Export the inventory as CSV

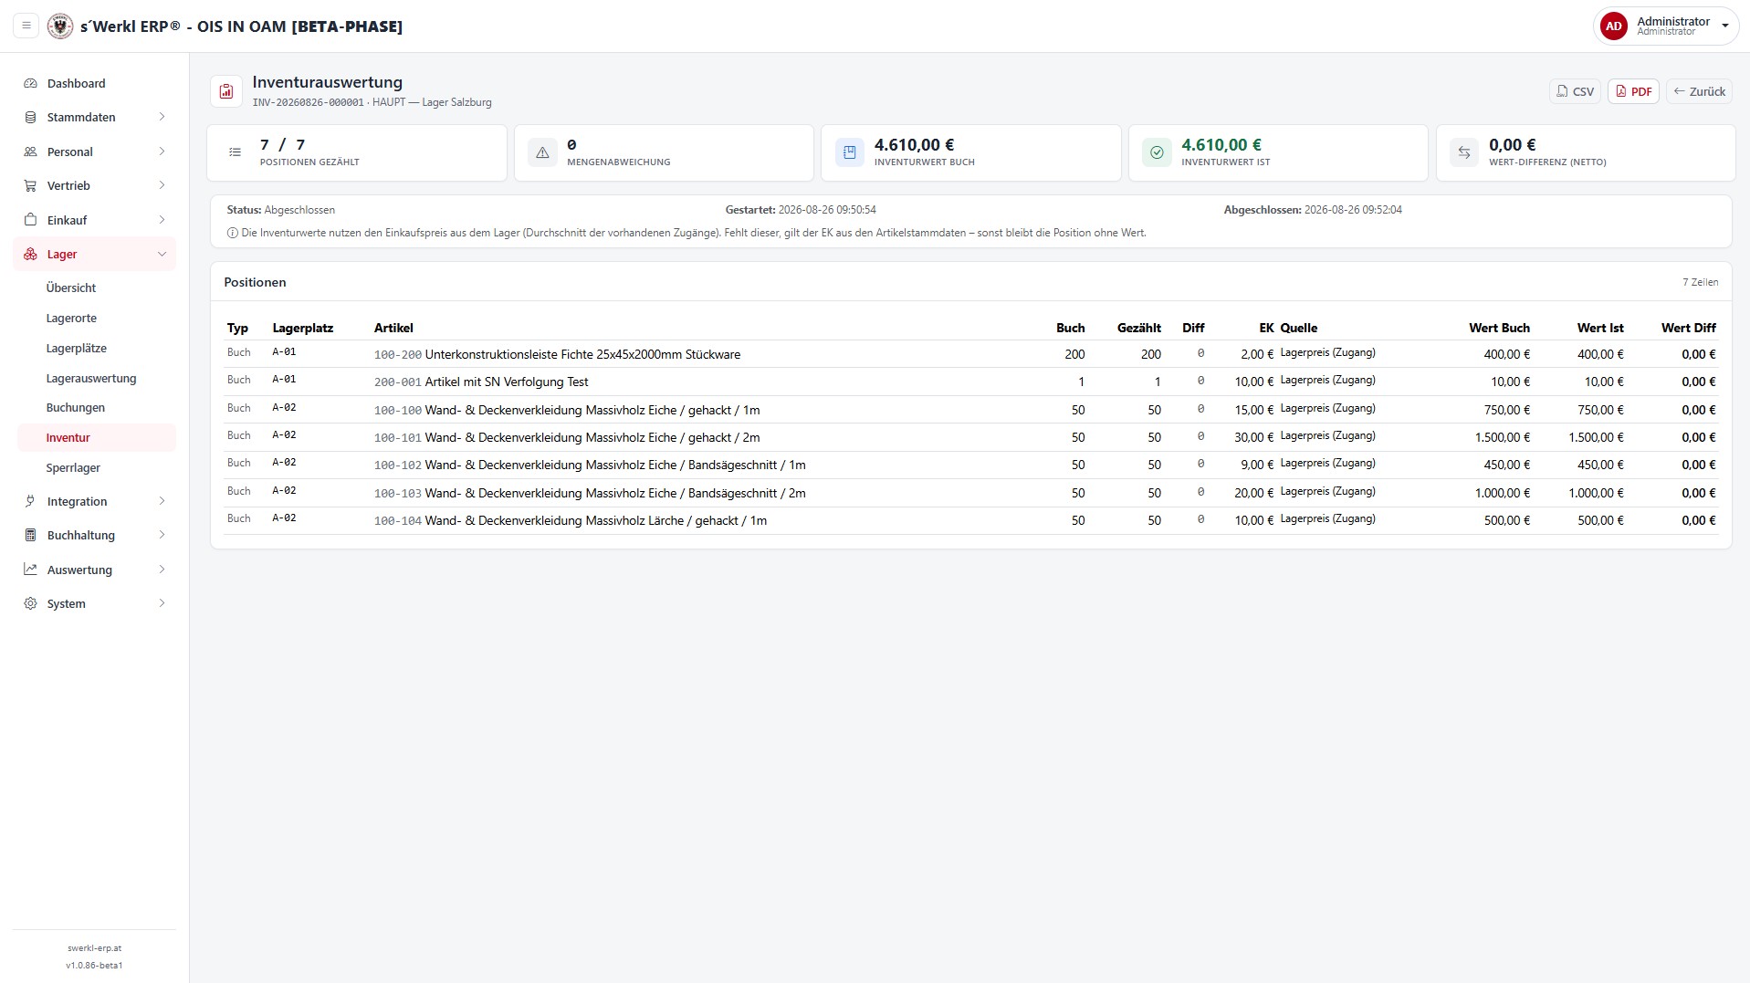coord(1575,91)
